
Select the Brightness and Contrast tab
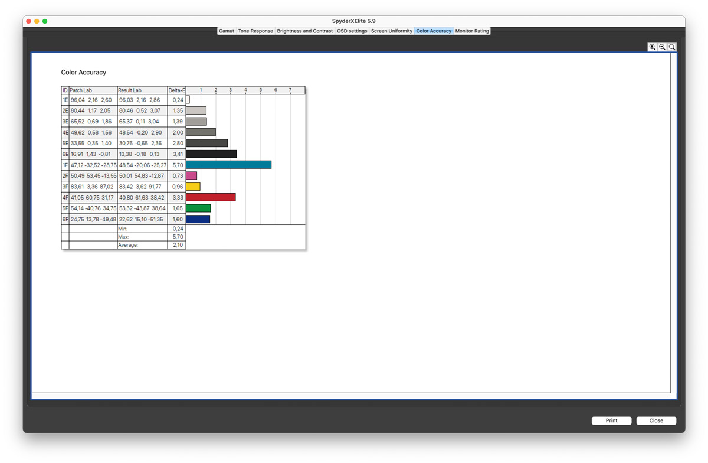coord(304,31)
